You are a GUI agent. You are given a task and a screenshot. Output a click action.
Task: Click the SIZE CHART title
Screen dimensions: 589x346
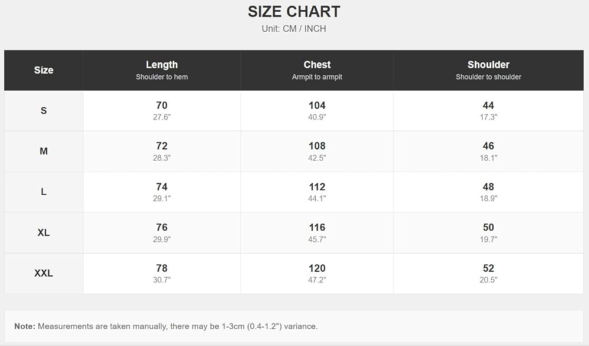coord(294,12)
